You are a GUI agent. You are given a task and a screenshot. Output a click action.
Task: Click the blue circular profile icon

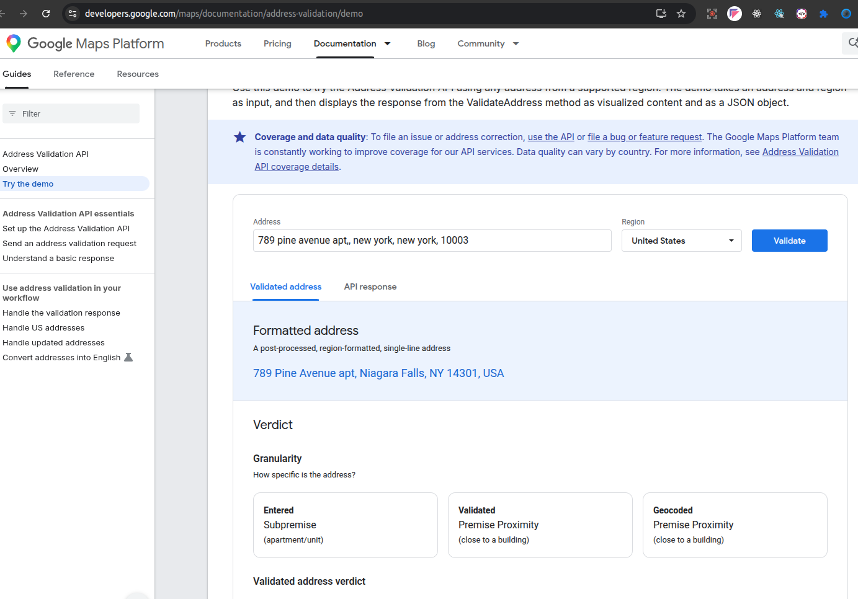click(x=846, y=14)
